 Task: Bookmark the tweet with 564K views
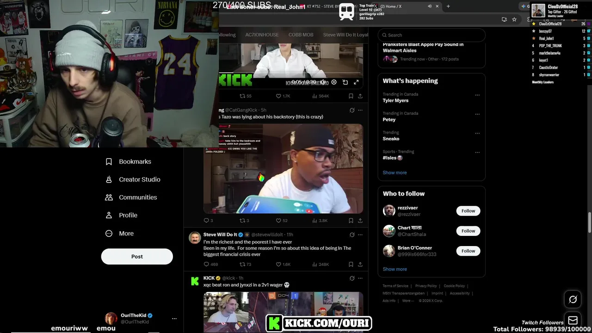(x=351, y=96)
